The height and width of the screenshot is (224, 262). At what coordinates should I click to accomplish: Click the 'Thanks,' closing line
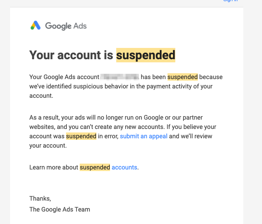(40, 199)
